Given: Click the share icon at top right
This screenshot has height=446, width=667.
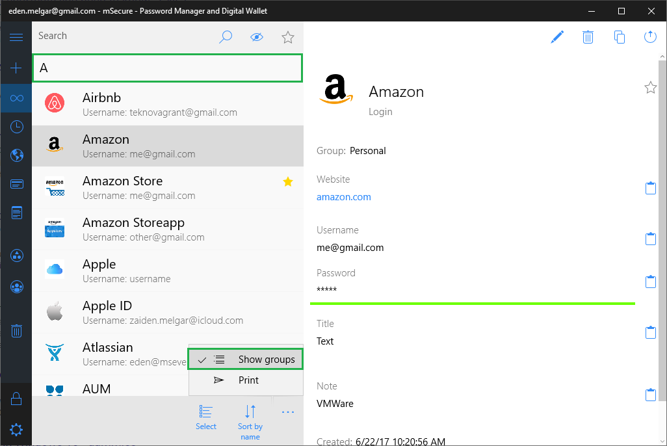Looking at the screenshot, I should (x=650, y=37).
